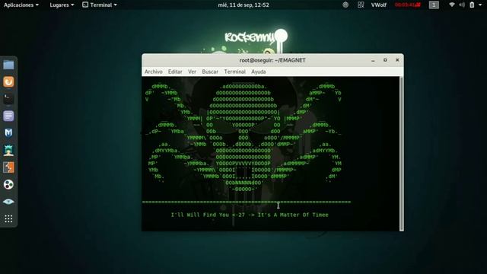Open the Aplicaciones menu

(x=21, y=5)
